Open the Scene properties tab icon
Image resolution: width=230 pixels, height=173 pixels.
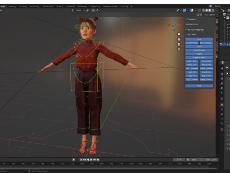click(222, 88)
